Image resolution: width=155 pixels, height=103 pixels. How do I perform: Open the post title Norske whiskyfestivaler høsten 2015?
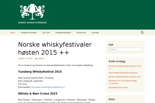pyautogui.click(x=55, y=48)
